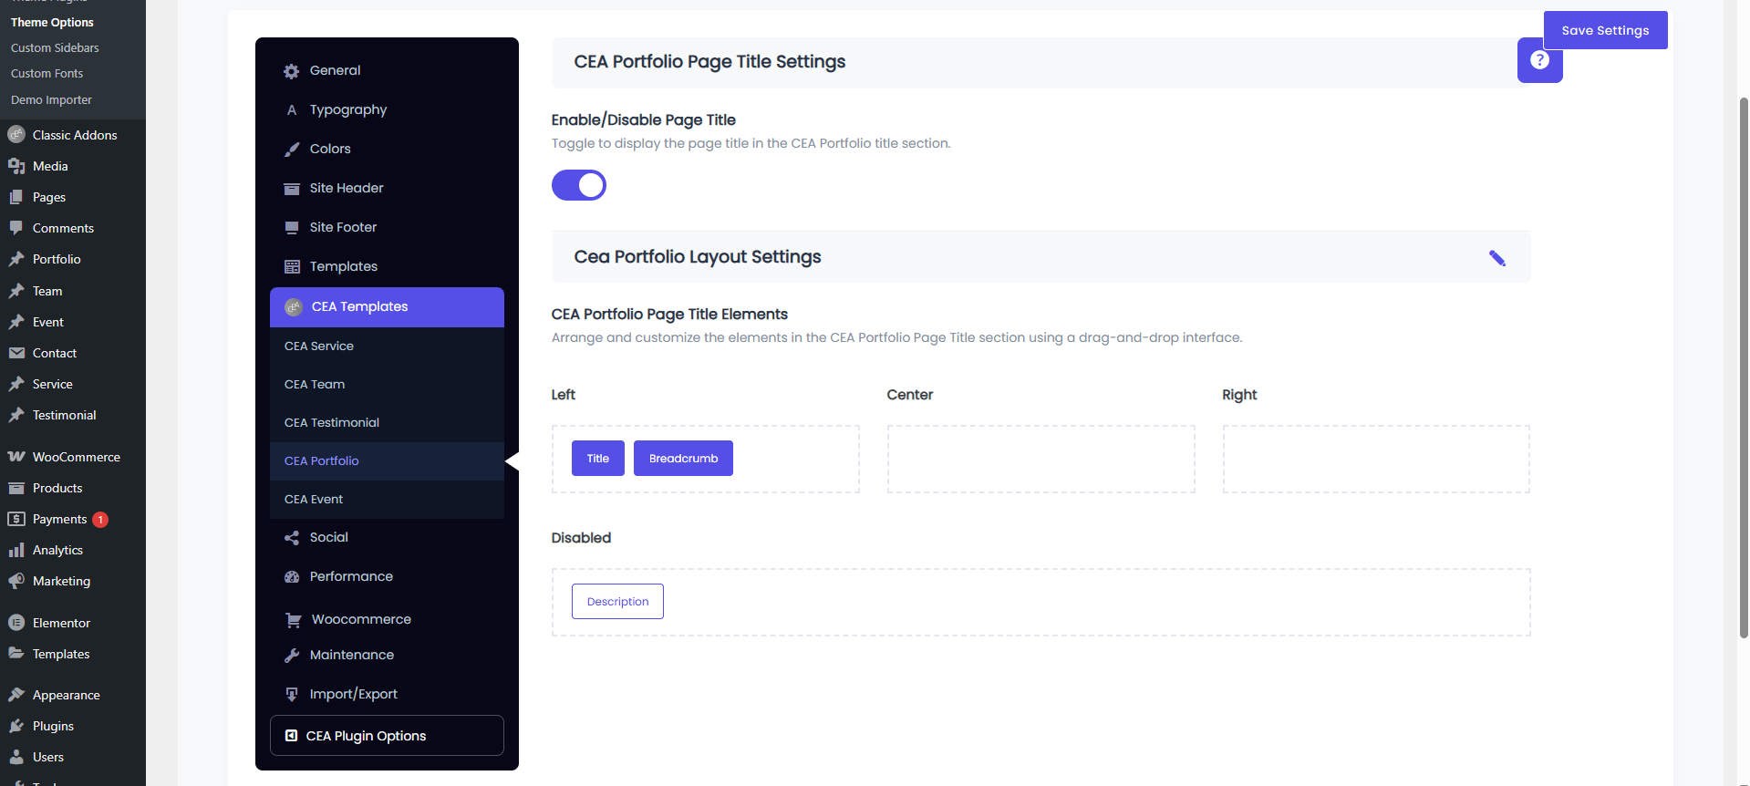Image resolution: width=1750 pixels, height=786 pixels.
Task: Open the Templates options section
Action: pyautogui.click(x=343, y=267)
